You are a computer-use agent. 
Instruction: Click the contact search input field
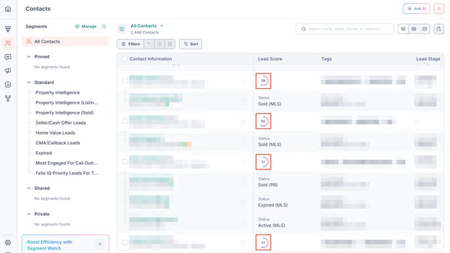pos(345,29)
